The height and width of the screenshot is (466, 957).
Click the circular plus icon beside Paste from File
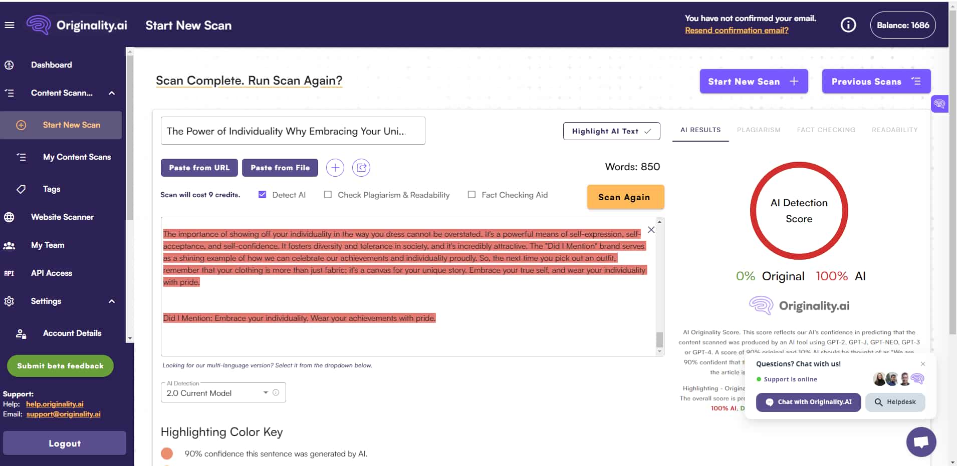pos(335,168)
